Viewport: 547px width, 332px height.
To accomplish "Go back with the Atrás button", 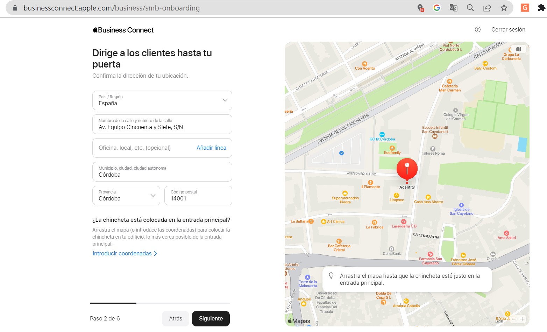I will tap(175, 319).
